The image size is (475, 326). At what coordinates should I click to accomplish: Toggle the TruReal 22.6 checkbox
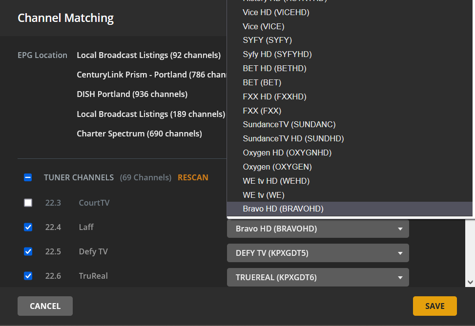pyautogui.click(x=28, y=276)
